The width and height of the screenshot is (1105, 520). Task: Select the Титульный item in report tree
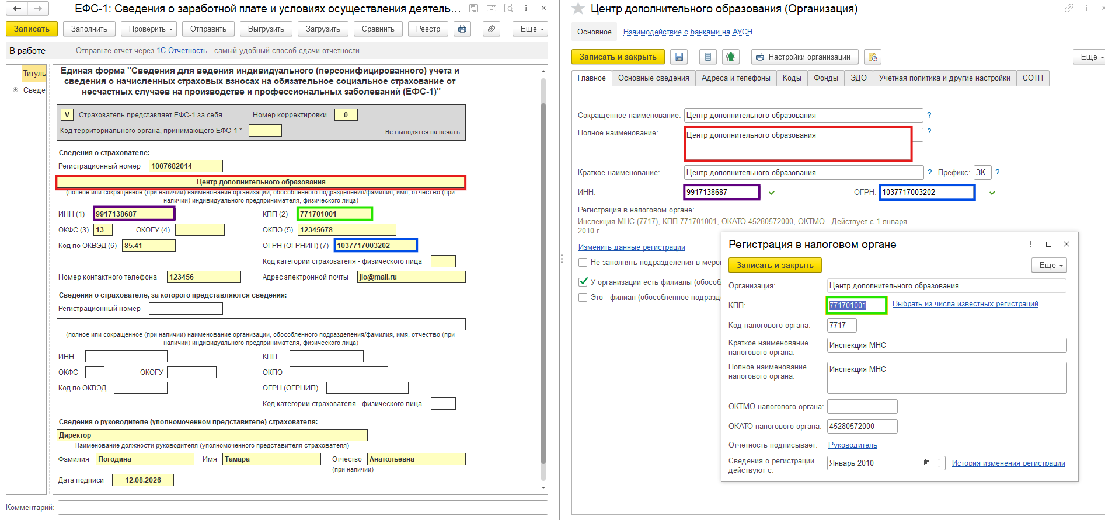click(x=34, y=73)
